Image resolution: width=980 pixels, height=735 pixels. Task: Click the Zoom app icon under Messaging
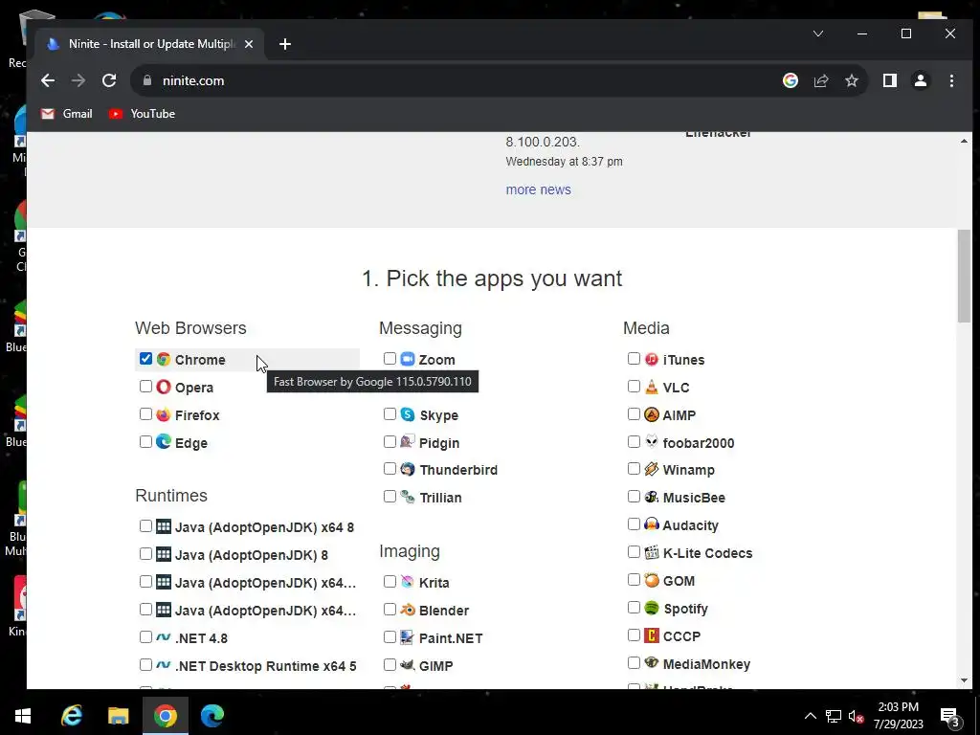(408, 359)
